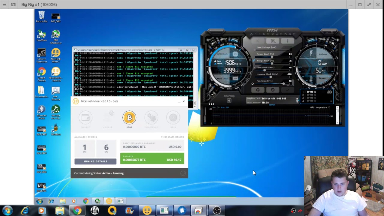Select Ethereum Wallet desktop icon
Screen dimensions: 384x216
pos(41,112)
